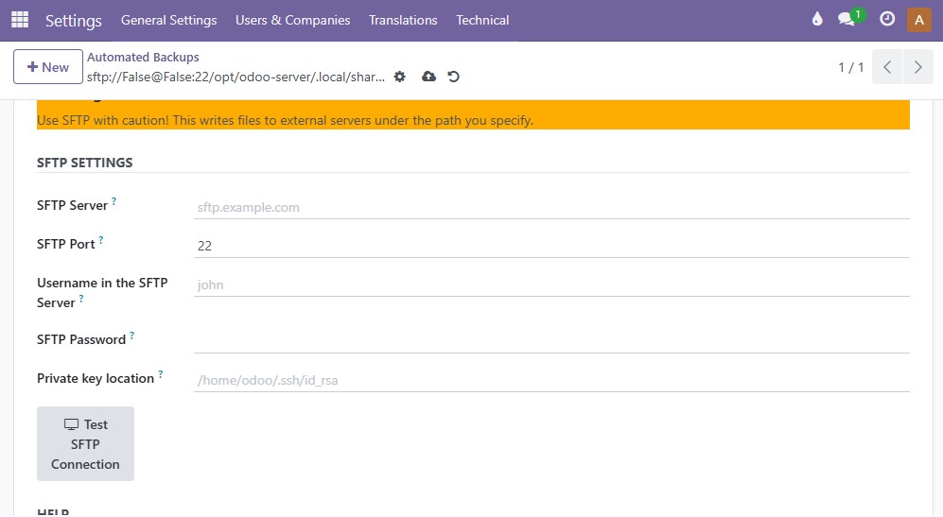Open the user avatar menu

click(x=919, y=20)
